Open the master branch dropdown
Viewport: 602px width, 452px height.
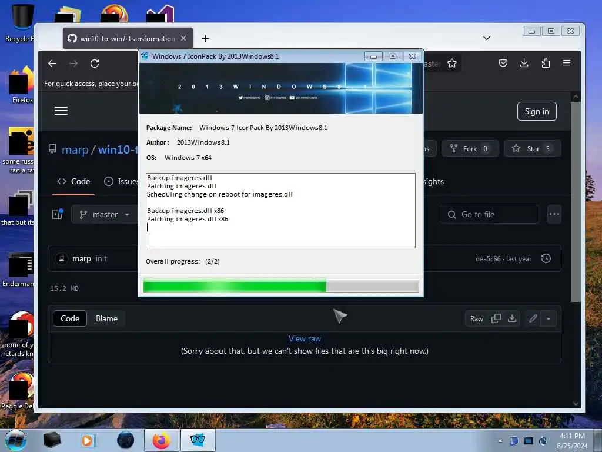pos(104,214)
